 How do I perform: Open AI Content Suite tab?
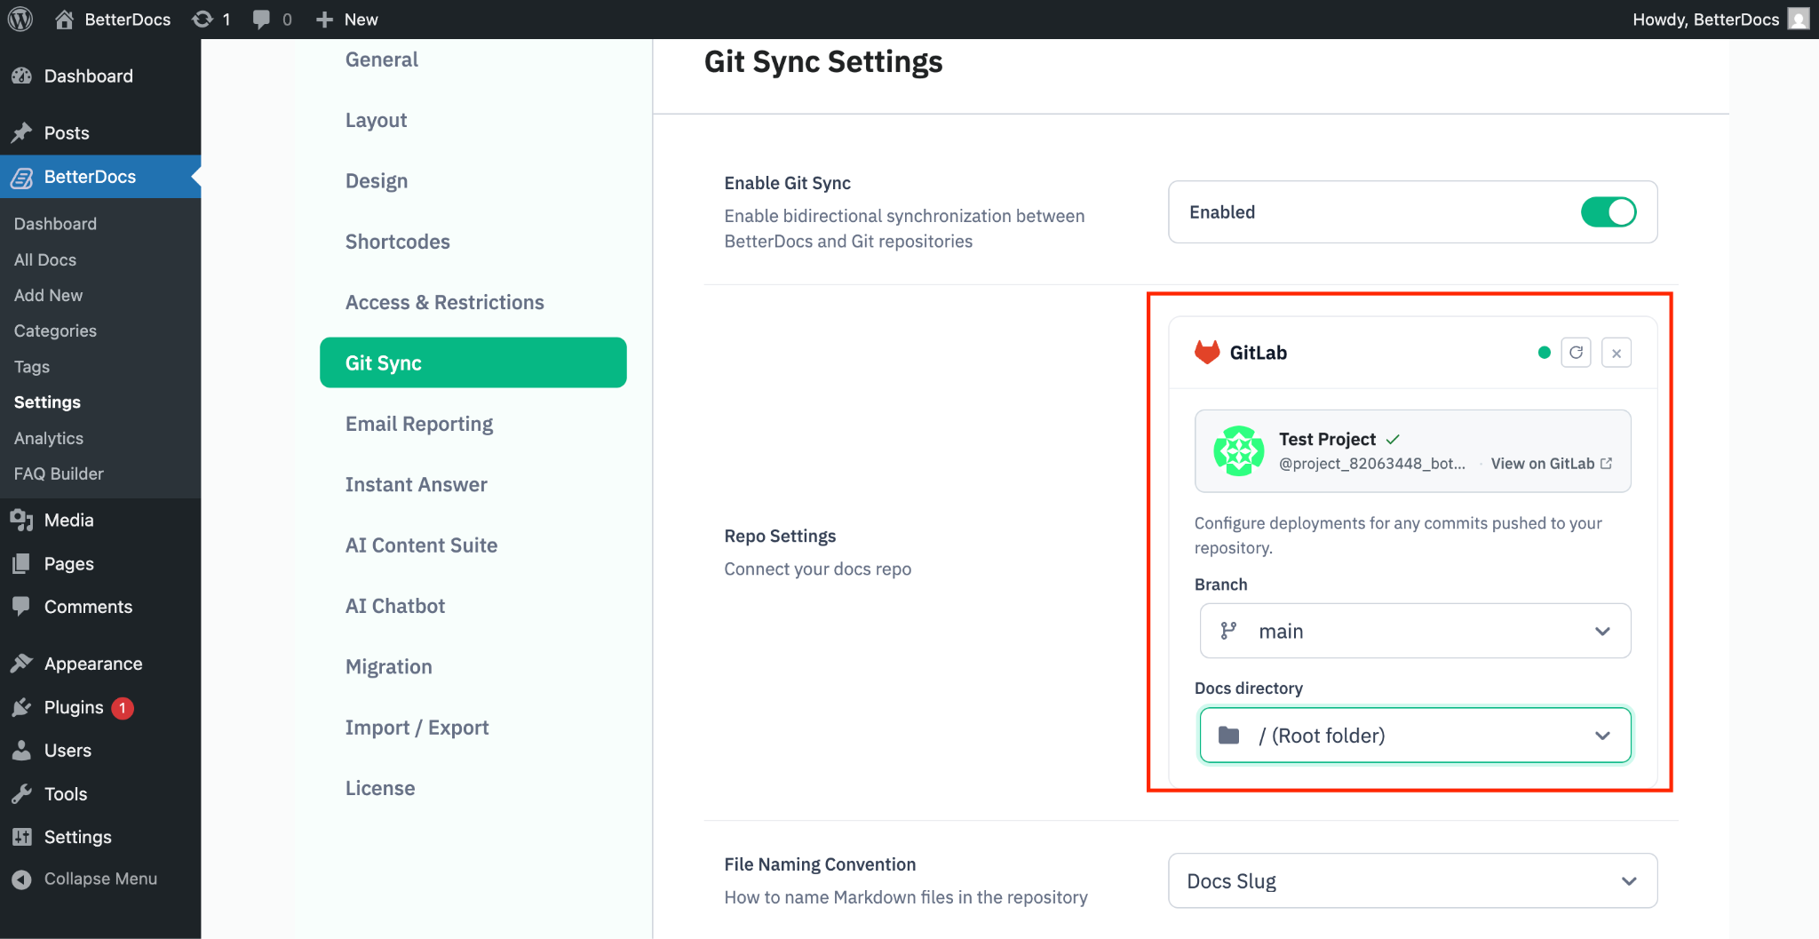pos(421,545)
